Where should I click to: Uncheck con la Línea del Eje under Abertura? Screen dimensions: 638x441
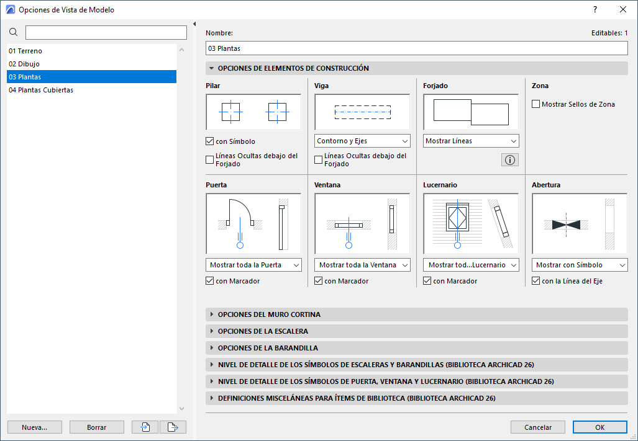pos(535,280)
